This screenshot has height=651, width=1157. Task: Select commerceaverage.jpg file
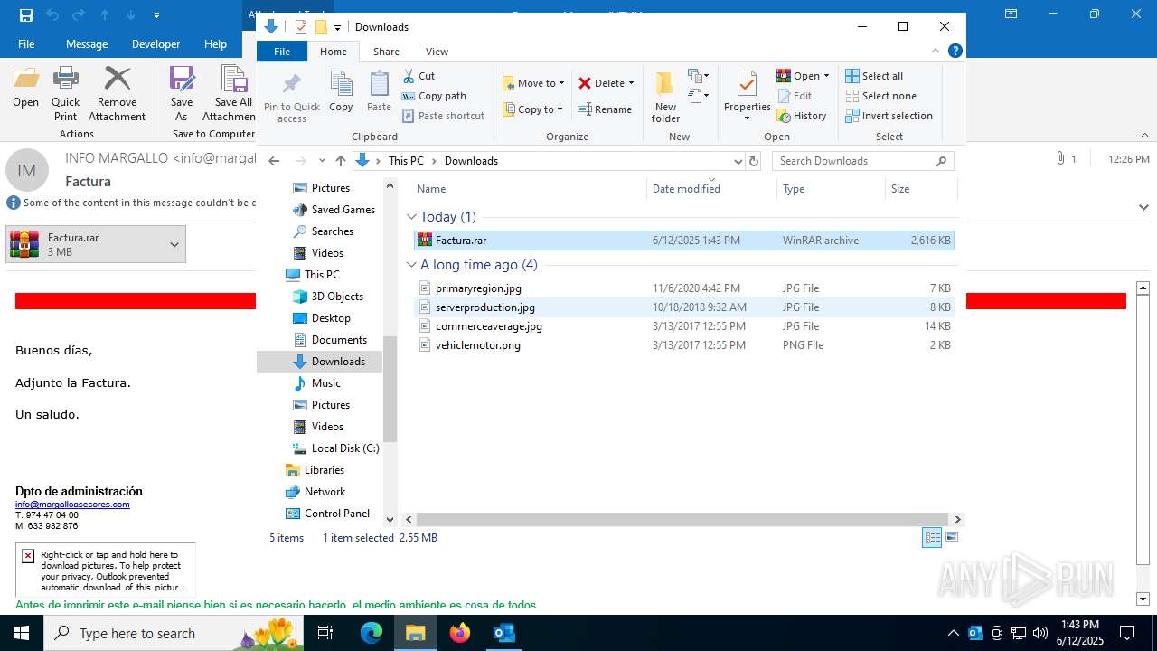tap(683, 326)
